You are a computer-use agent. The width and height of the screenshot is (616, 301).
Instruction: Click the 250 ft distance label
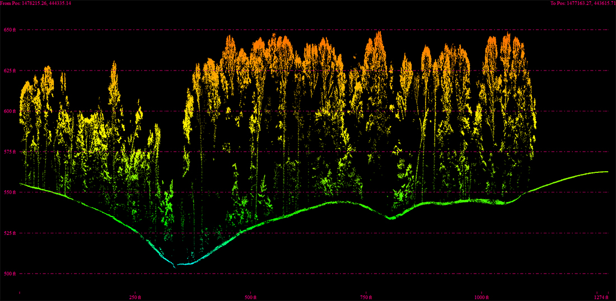(x=134, y=297)
